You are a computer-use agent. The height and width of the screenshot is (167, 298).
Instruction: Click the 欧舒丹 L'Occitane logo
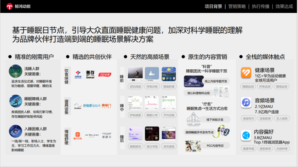(107, 136)
